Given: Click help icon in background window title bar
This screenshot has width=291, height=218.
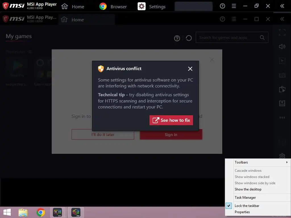Looking at the screenshot, I should pyautogui.click(x=222, y=19).
